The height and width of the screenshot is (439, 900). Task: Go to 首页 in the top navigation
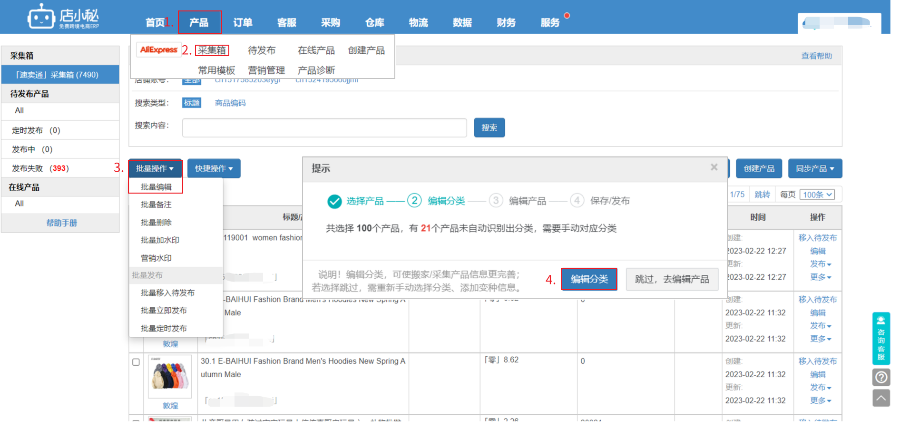[155, 22]
